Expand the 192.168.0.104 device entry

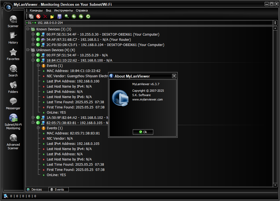pos(33,44)
